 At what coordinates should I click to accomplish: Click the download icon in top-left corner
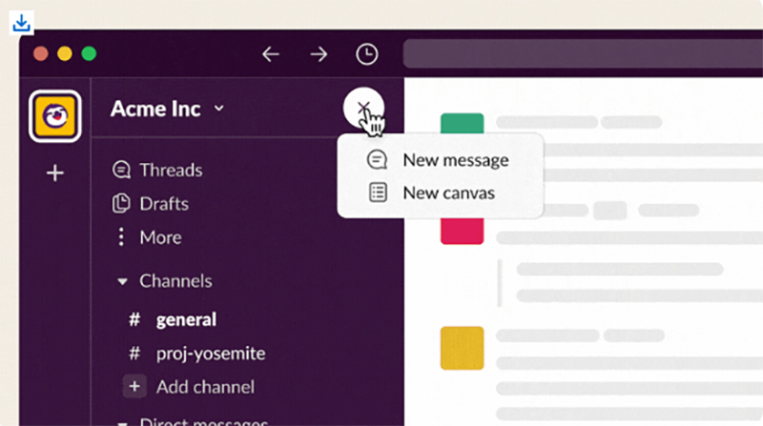point(22,22)
